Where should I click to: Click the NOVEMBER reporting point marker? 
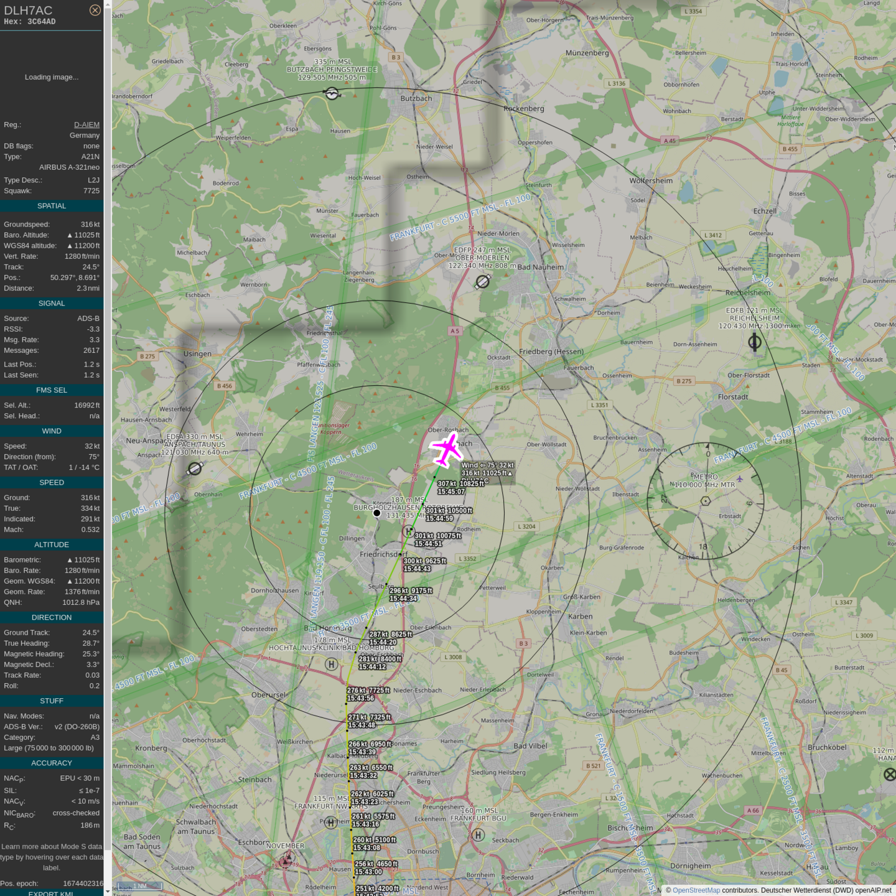coord(286,861)
